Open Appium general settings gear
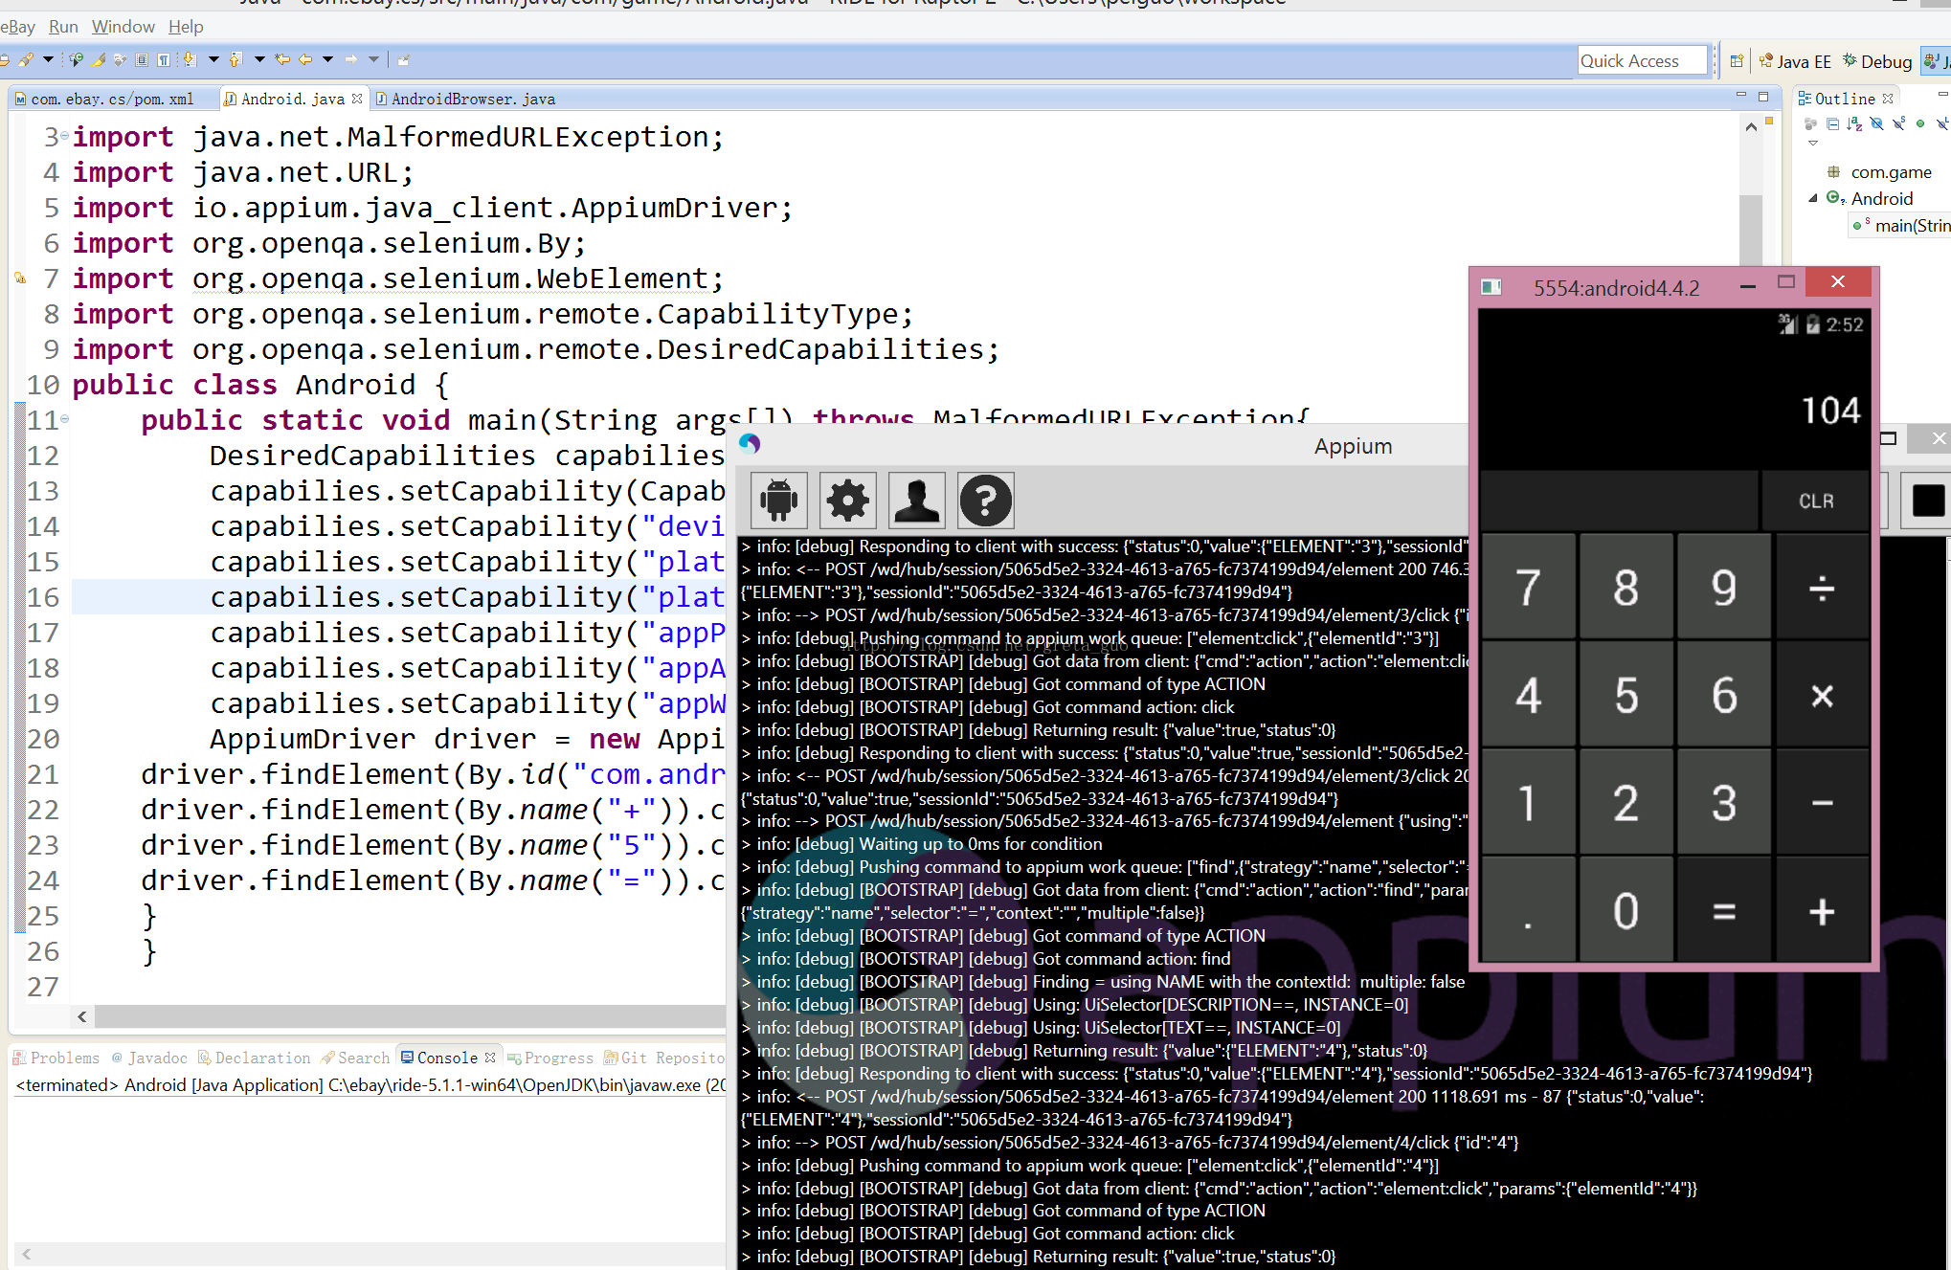The width and height of the screenshot is (1951, 1270). 847,500
